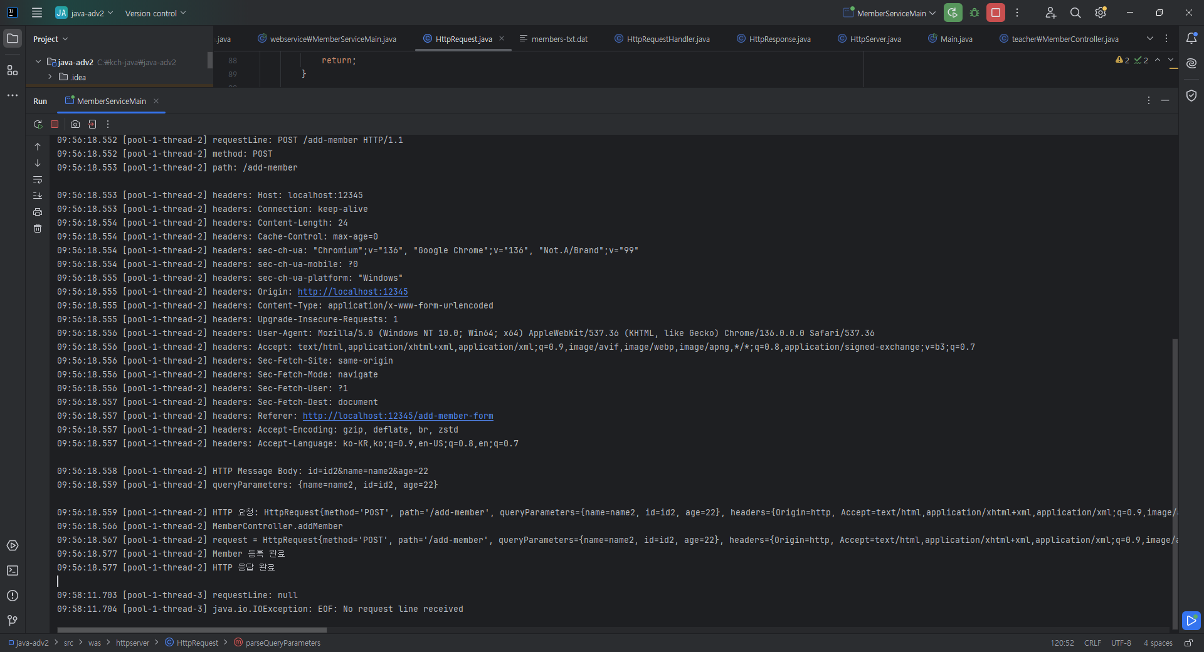Screen dimensions: 1204x652
Task: Show more tool windows ellipsis
Action: [13, 95]
